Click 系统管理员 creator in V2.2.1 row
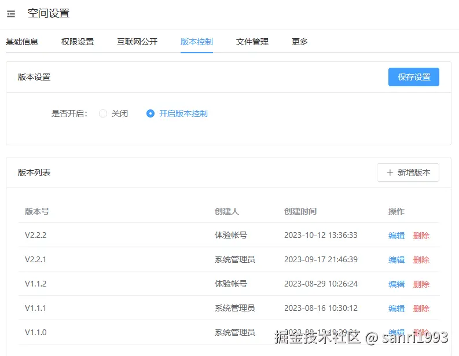The width and height of the screenshot is (459, 356). [x=235, y=259]
